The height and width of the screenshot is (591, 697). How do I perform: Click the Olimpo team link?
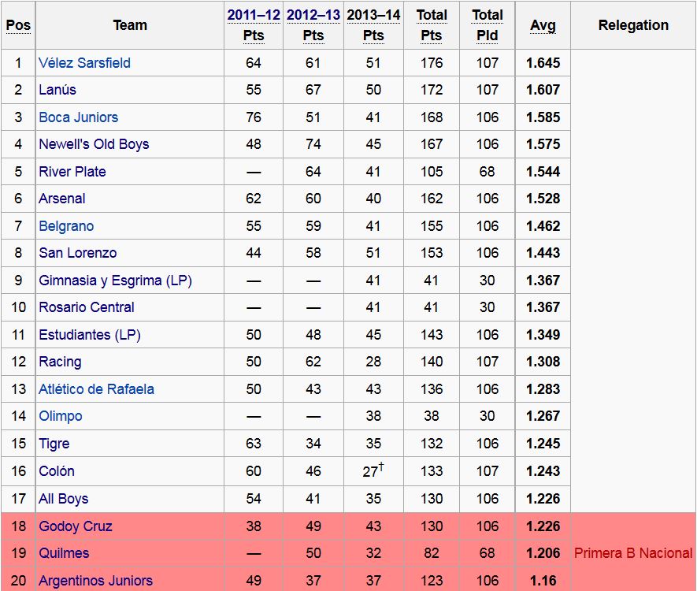61,416
